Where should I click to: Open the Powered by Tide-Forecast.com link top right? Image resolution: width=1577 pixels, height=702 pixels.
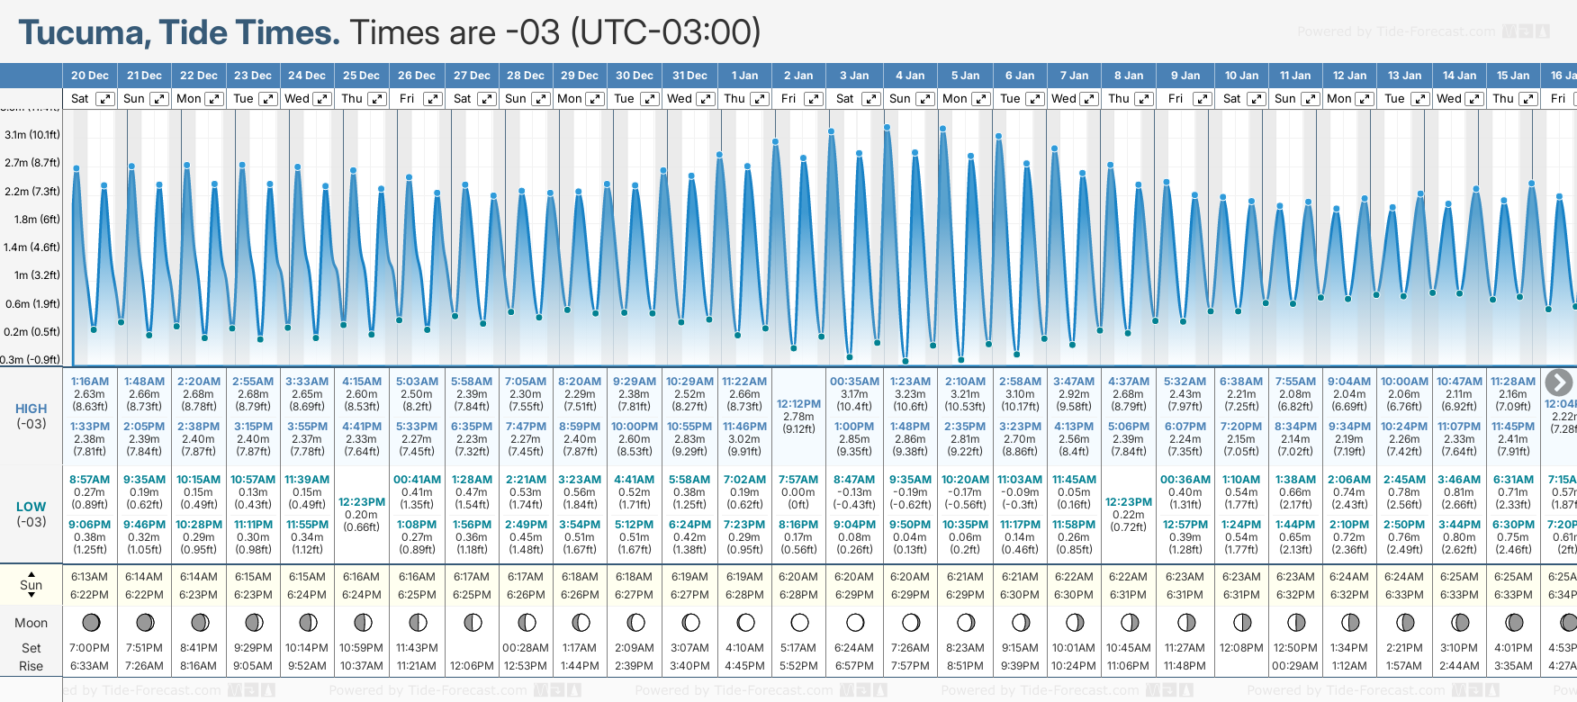pos(1396,32)
